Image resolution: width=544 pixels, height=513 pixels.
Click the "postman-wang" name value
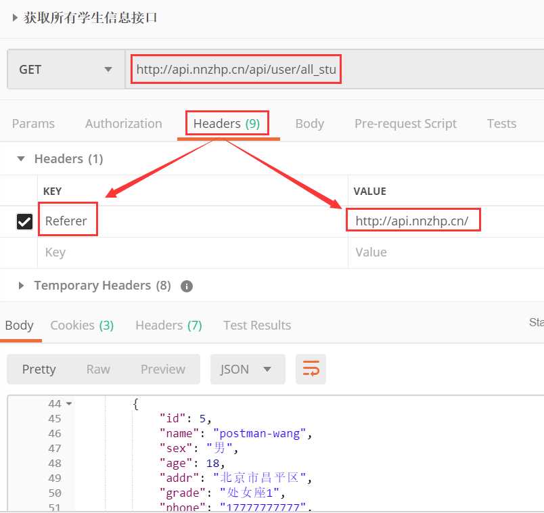point(260,434)
